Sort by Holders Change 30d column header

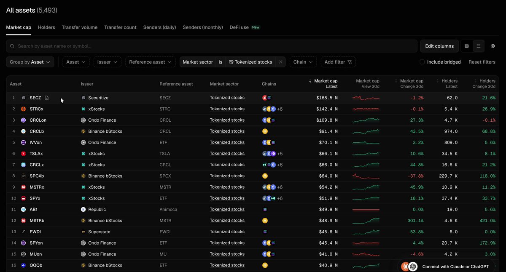[x=484, y=83]
